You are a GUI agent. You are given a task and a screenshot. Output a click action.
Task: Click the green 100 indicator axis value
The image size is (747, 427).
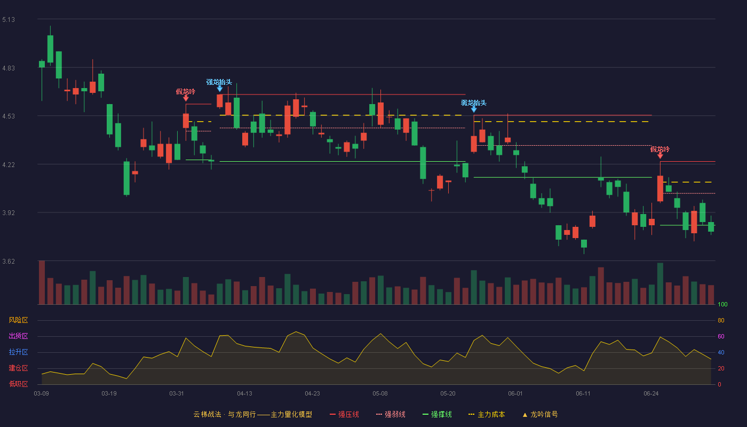[722, 305]
